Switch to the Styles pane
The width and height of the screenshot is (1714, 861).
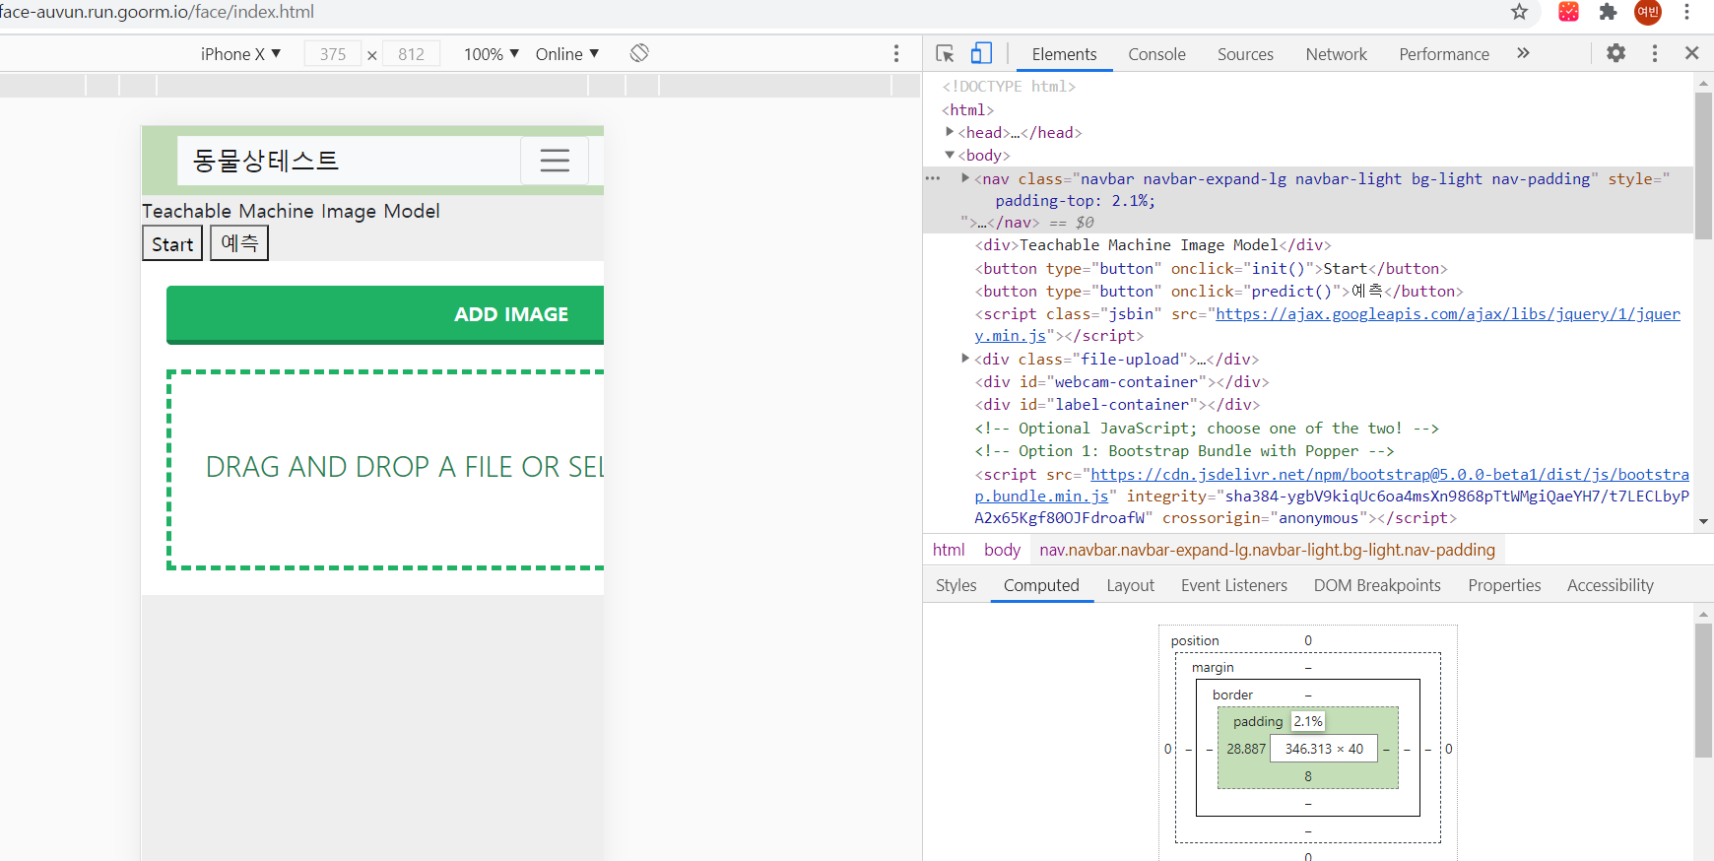956,585
